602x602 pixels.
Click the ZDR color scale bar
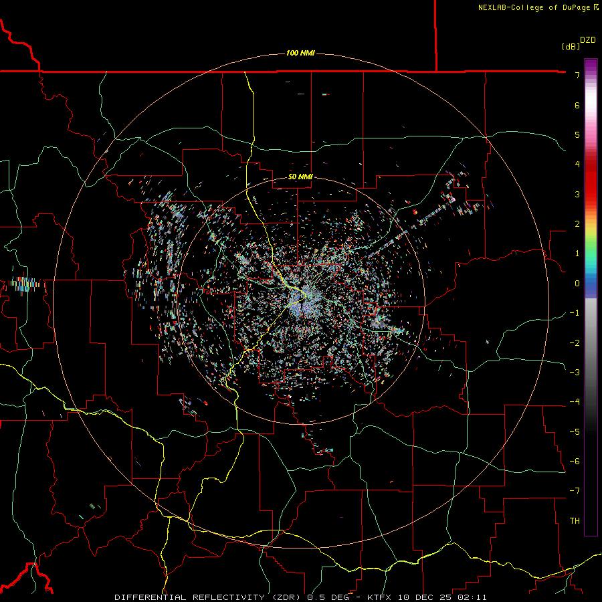point(591,297)
